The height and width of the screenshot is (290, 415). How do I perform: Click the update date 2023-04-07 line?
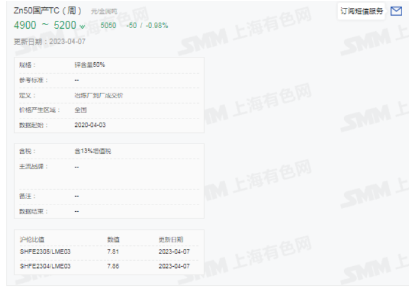point(49,42)
